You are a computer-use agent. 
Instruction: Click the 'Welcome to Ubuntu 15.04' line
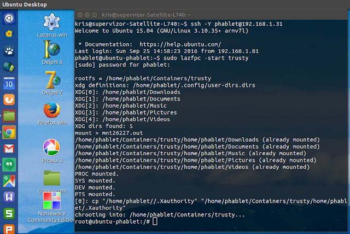tap(162, 31)
